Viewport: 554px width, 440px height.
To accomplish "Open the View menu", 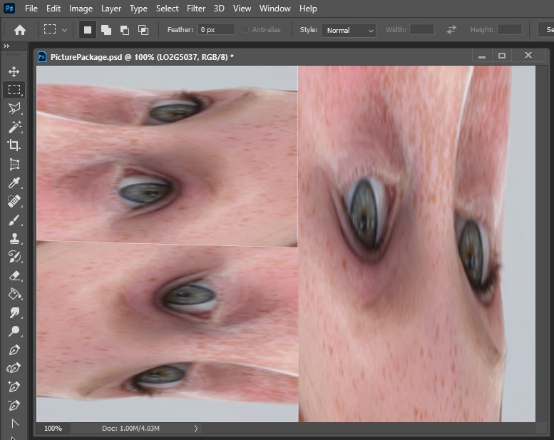I will 242,9.
